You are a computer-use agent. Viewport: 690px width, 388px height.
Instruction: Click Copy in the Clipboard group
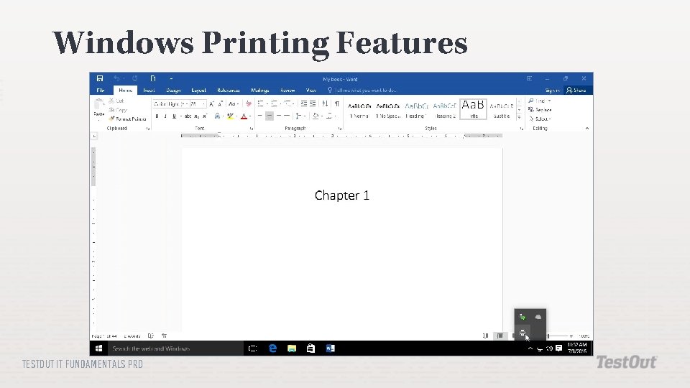(118, 110)
